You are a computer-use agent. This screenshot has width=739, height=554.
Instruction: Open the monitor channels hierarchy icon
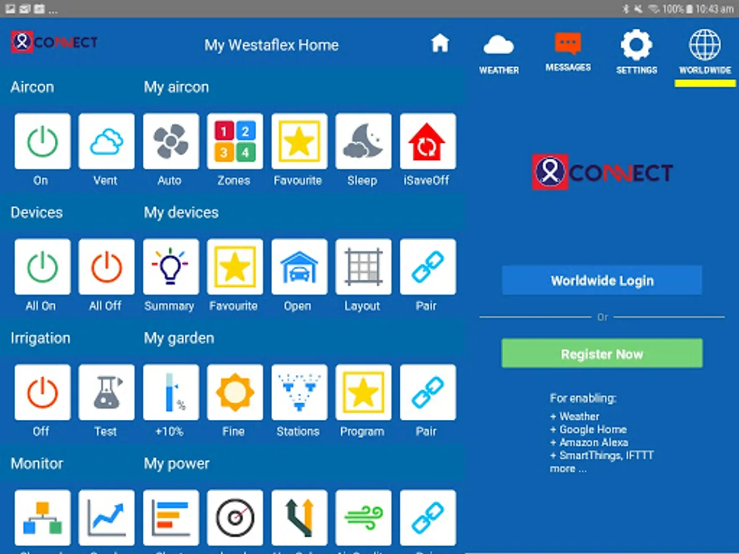(x=42, y=518)
